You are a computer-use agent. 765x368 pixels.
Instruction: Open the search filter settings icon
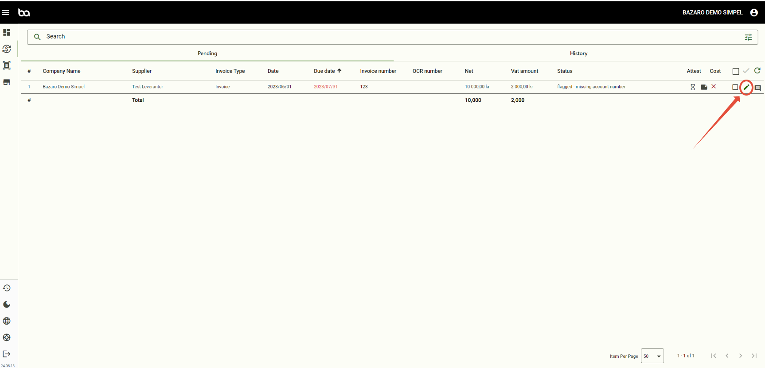click(x=748, y=37)
